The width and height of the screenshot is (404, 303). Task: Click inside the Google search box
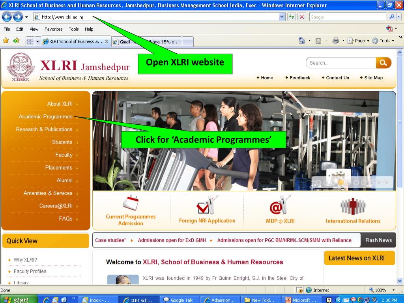pos(347,17)
